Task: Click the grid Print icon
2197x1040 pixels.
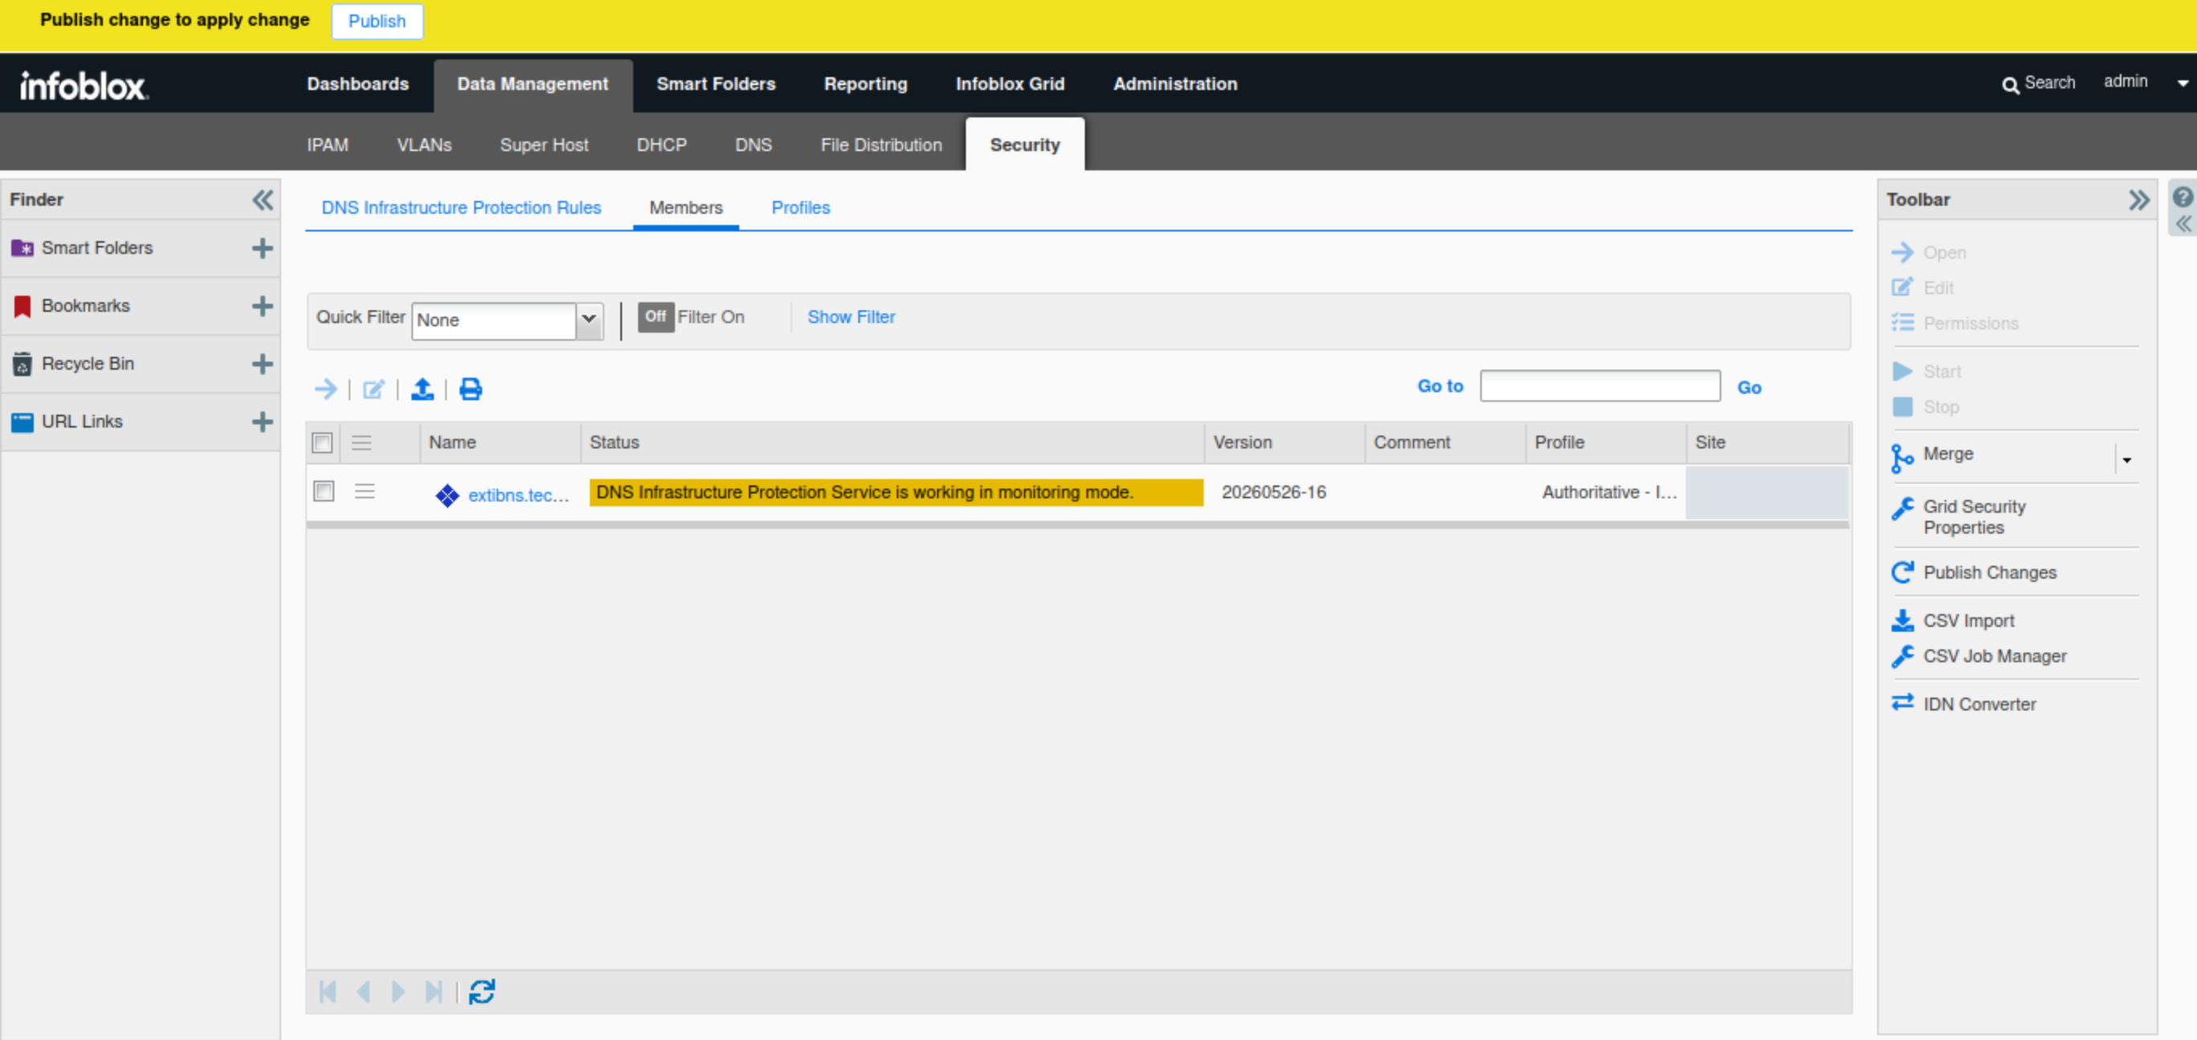Action: (471, 389)
